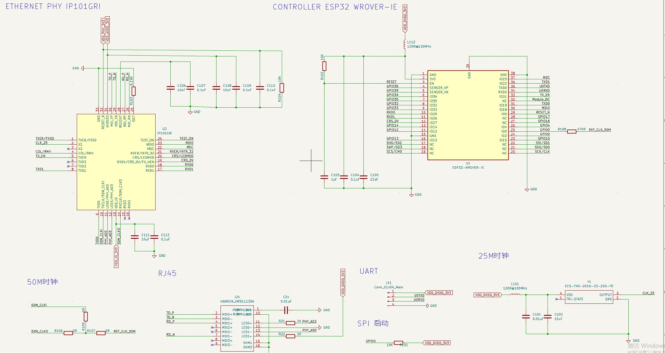
Task: Select capacitor C101 0.01uF symbol
Action: [x=526, y=317]
